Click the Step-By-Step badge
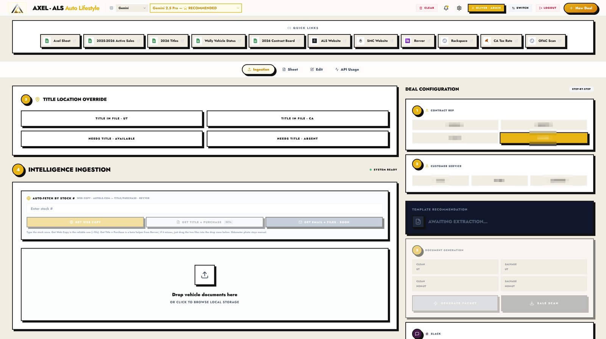 tap(581, 89)
